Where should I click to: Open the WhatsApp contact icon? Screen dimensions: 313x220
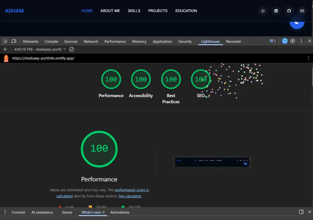263,11
